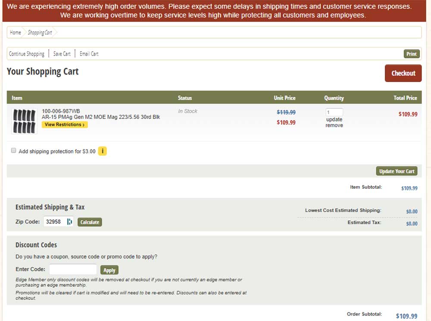Click the Email Cart link

pos(89,54)
